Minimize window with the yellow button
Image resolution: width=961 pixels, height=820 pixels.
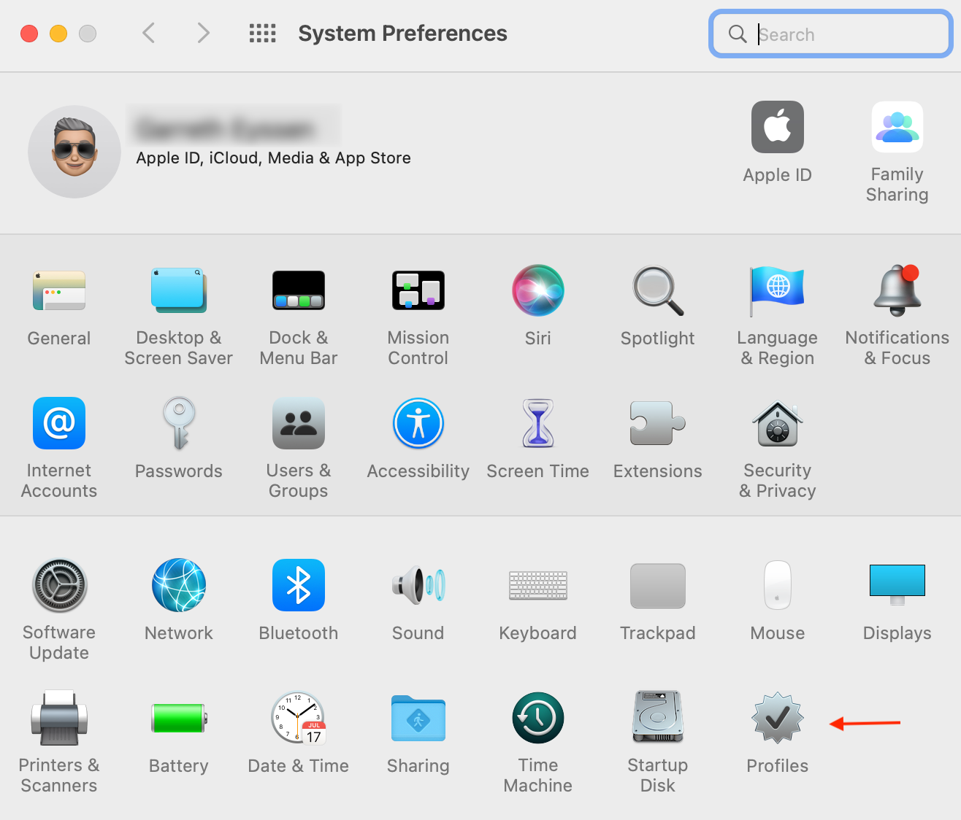coord(58,34)
